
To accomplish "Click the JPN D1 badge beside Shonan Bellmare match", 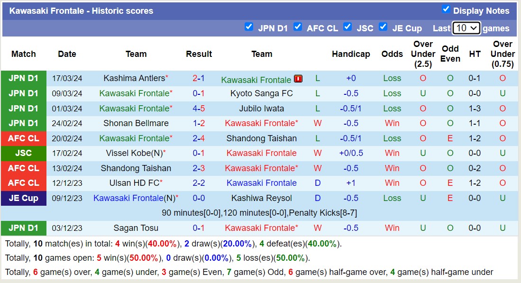I will point(24,123).
